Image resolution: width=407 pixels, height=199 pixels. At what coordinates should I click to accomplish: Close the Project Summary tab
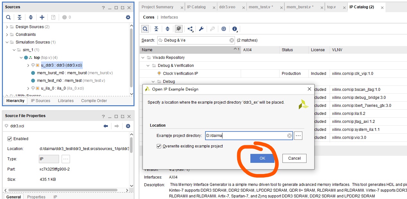(181, 8)
